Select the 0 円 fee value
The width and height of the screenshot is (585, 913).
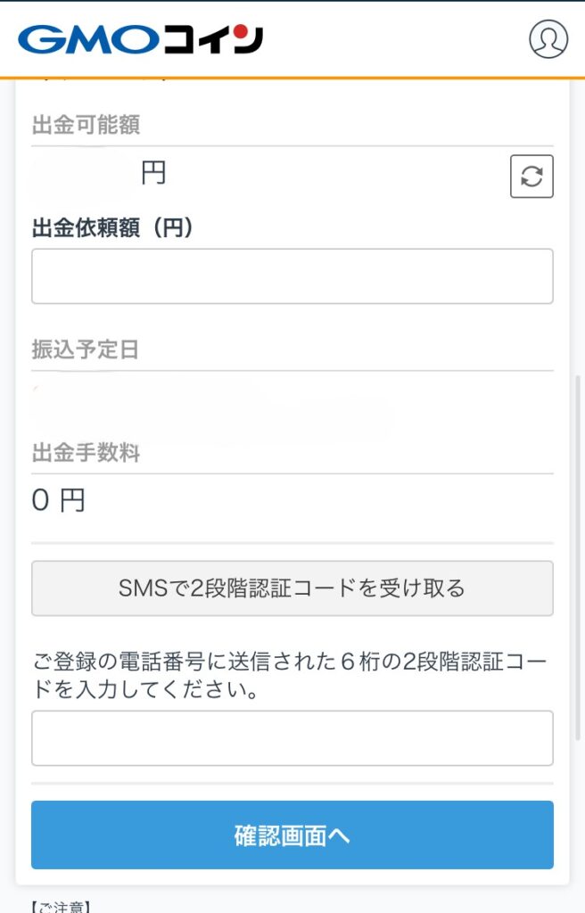click(x=59, y=501)
